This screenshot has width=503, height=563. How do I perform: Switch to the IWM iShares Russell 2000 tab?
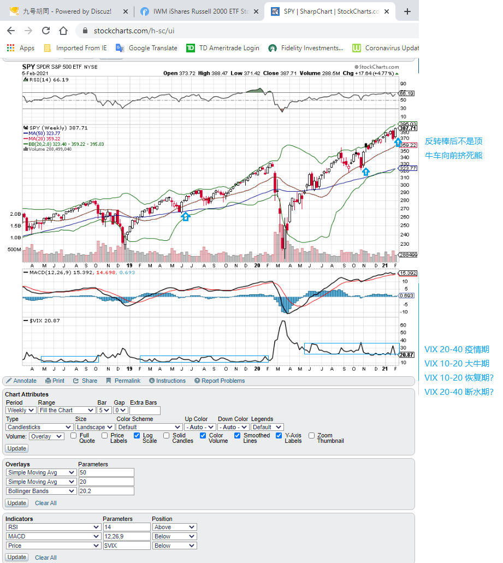[197, 11]
